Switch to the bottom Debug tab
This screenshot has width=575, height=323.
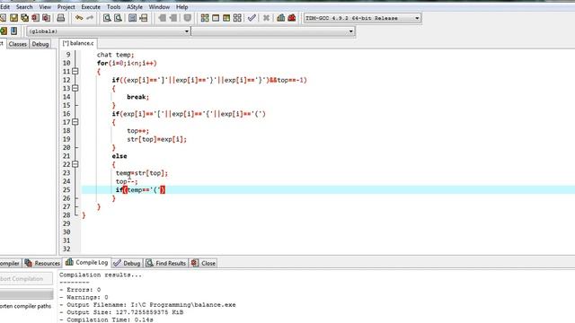click(x=127, y=263)
